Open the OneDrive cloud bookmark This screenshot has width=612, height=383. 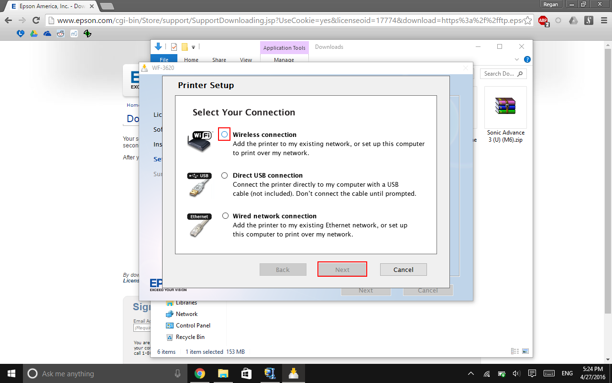47,34
